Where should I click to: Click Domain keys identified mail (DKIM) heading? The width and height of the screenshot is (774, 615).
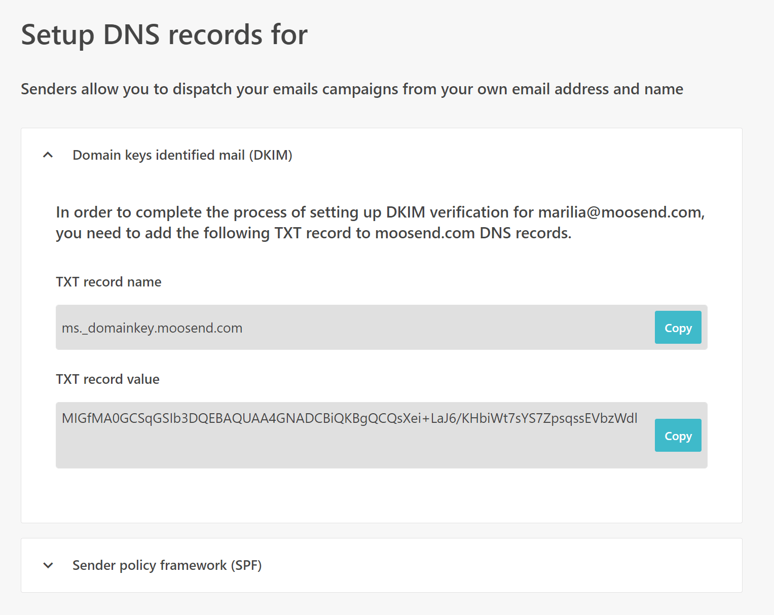[x=182, y=155]
